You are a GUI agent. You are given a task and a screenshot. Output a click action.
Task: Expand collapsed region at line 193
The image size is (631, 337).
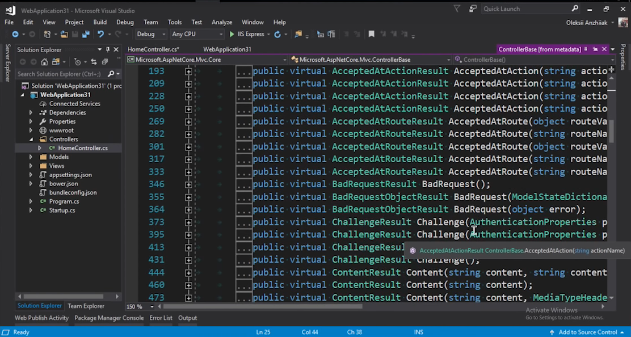click(188, 71)
